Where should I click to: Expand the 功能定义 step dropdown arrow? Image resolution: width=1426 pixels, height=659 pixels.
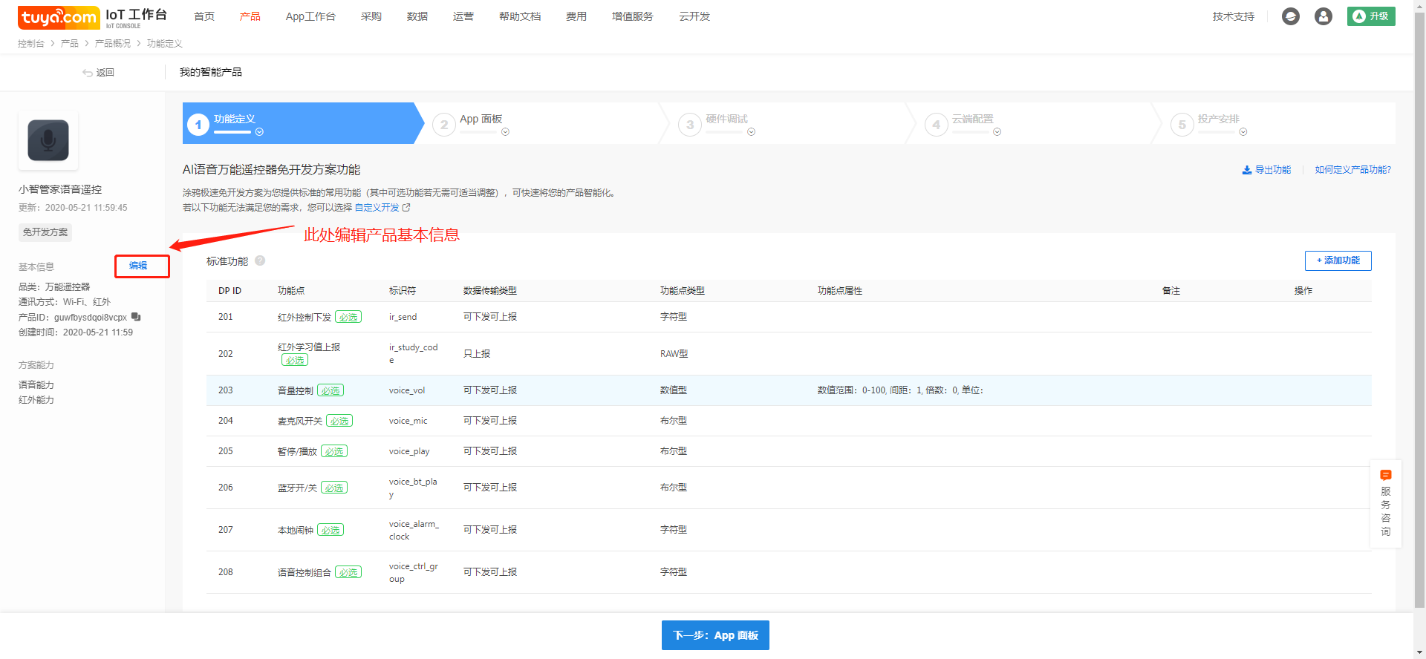[259, 132]
